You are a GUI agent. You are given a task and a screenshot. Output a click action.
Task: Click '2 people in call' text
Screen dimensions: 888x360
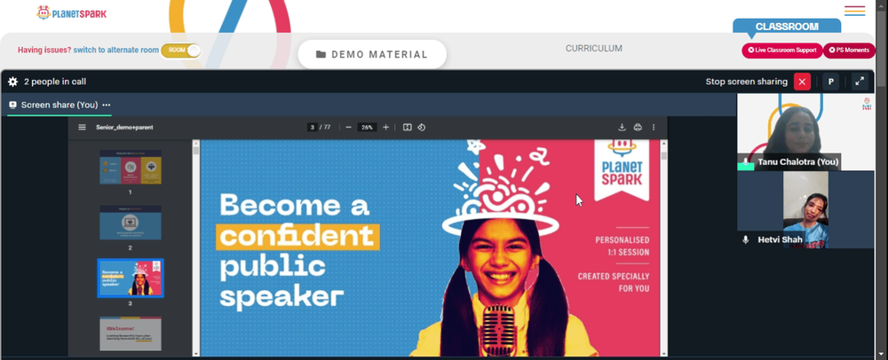tap(55, 82)
